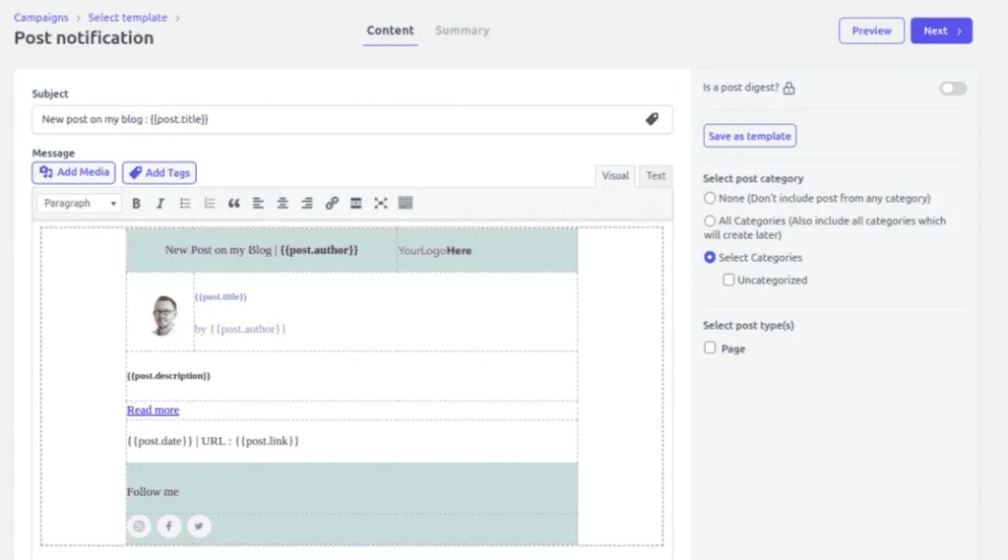The width and height of the screenshot is (1008, 560).
Task: Toggle the toolbar kitchen sink icon
Action: (405, 203)
